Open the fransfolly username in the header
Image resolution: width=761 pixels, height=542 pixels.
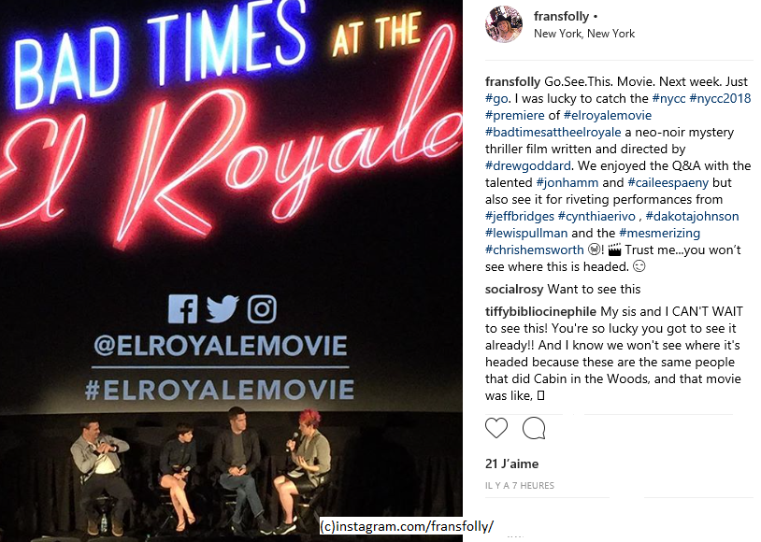(x=561, y=16)
